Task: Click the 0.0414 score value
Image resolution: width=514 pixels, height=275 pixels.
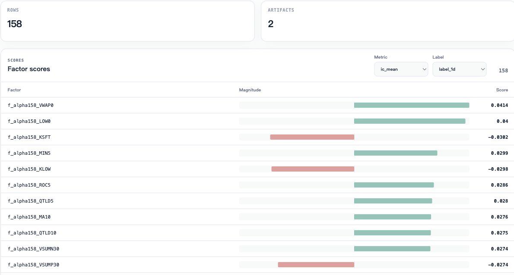Action: point(499,105)
